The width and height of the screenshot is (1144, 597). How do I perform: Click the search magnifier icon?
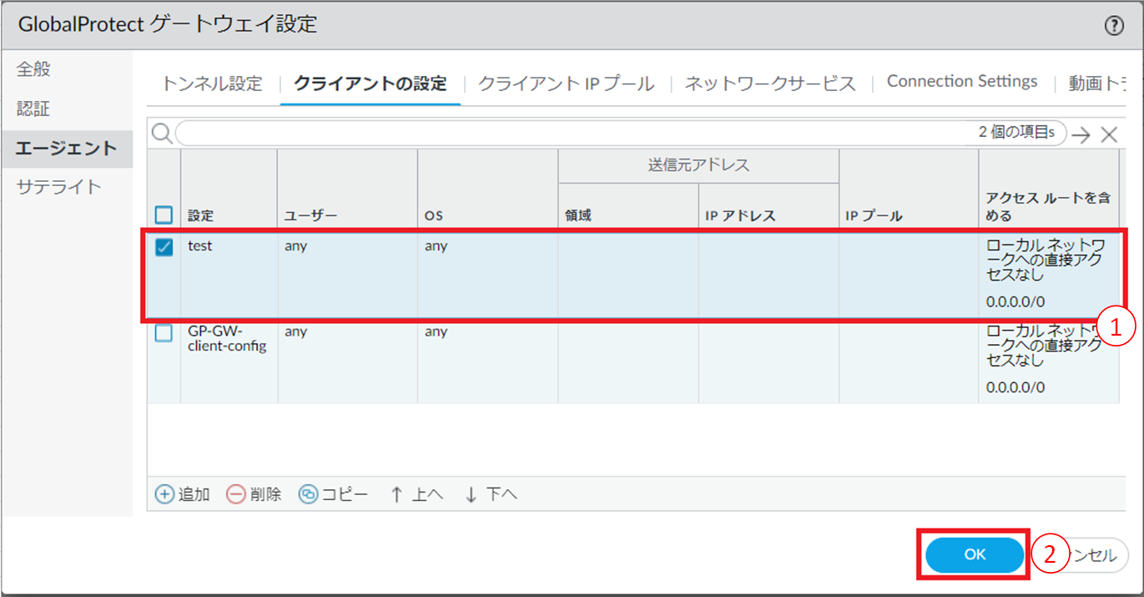tap(162, 134)
